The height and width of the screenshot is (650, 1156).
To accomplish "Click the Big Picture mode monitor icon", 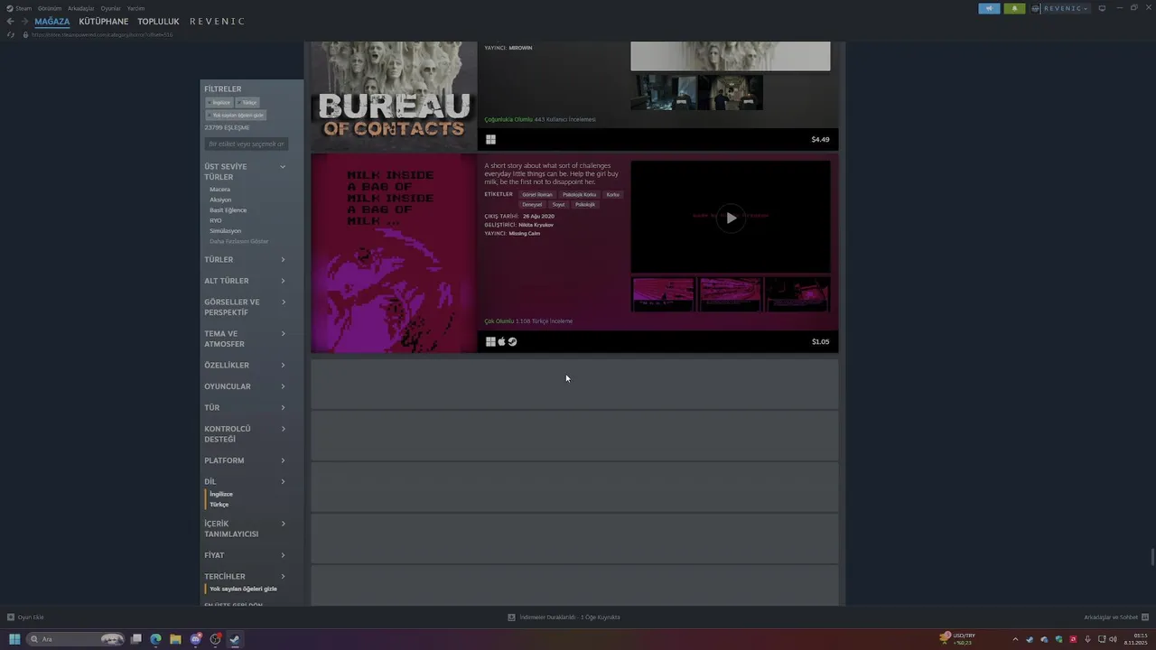I will pos(1102,8).
